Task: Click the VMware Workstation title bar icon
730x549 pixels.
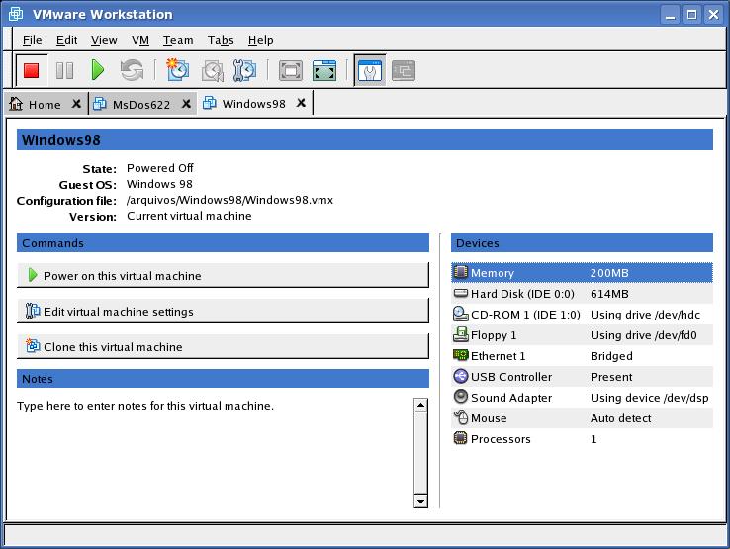Action: coord(16,14)
